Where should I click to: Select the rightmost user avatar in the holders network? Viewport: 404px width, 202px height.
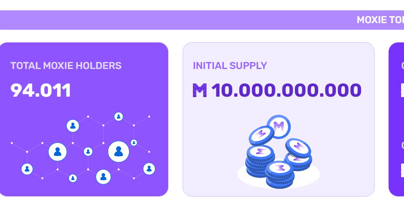point(149,169)
